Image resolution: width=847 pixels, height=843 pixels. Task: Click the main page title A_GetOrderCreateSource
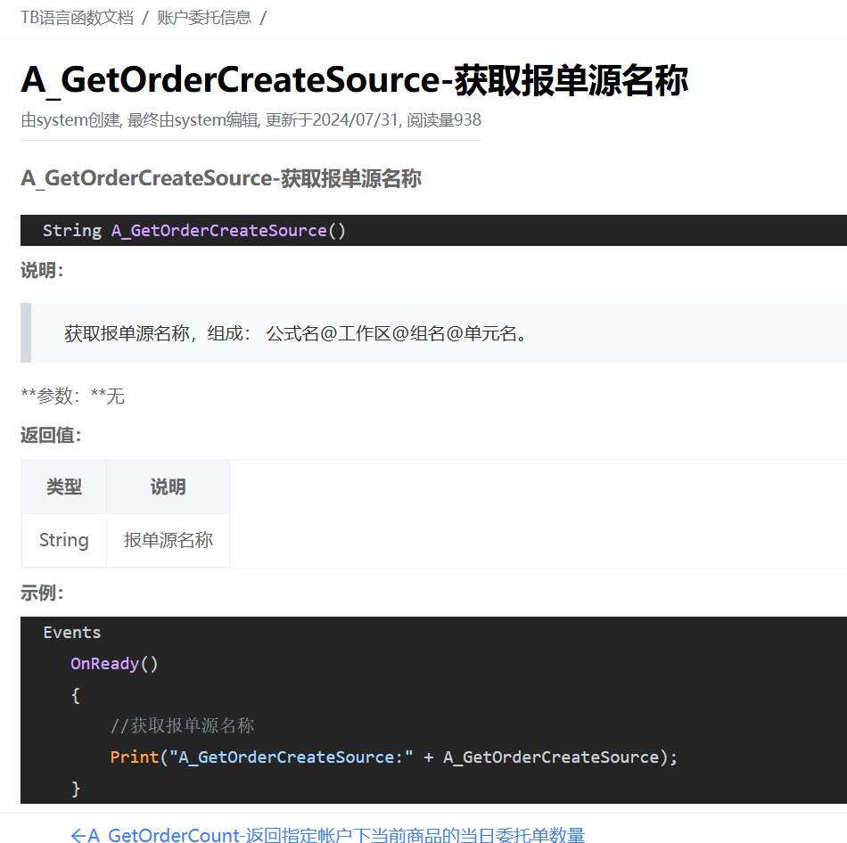354,80
